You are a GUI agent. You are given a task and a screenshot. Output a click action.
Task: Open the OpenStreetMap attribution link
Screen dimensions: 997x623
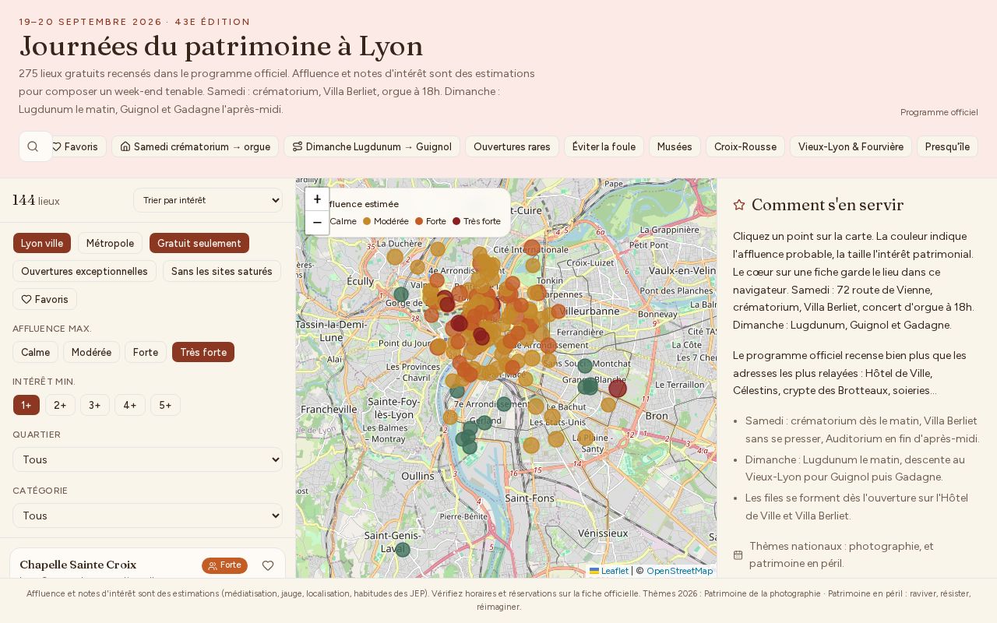click(679, 571)
